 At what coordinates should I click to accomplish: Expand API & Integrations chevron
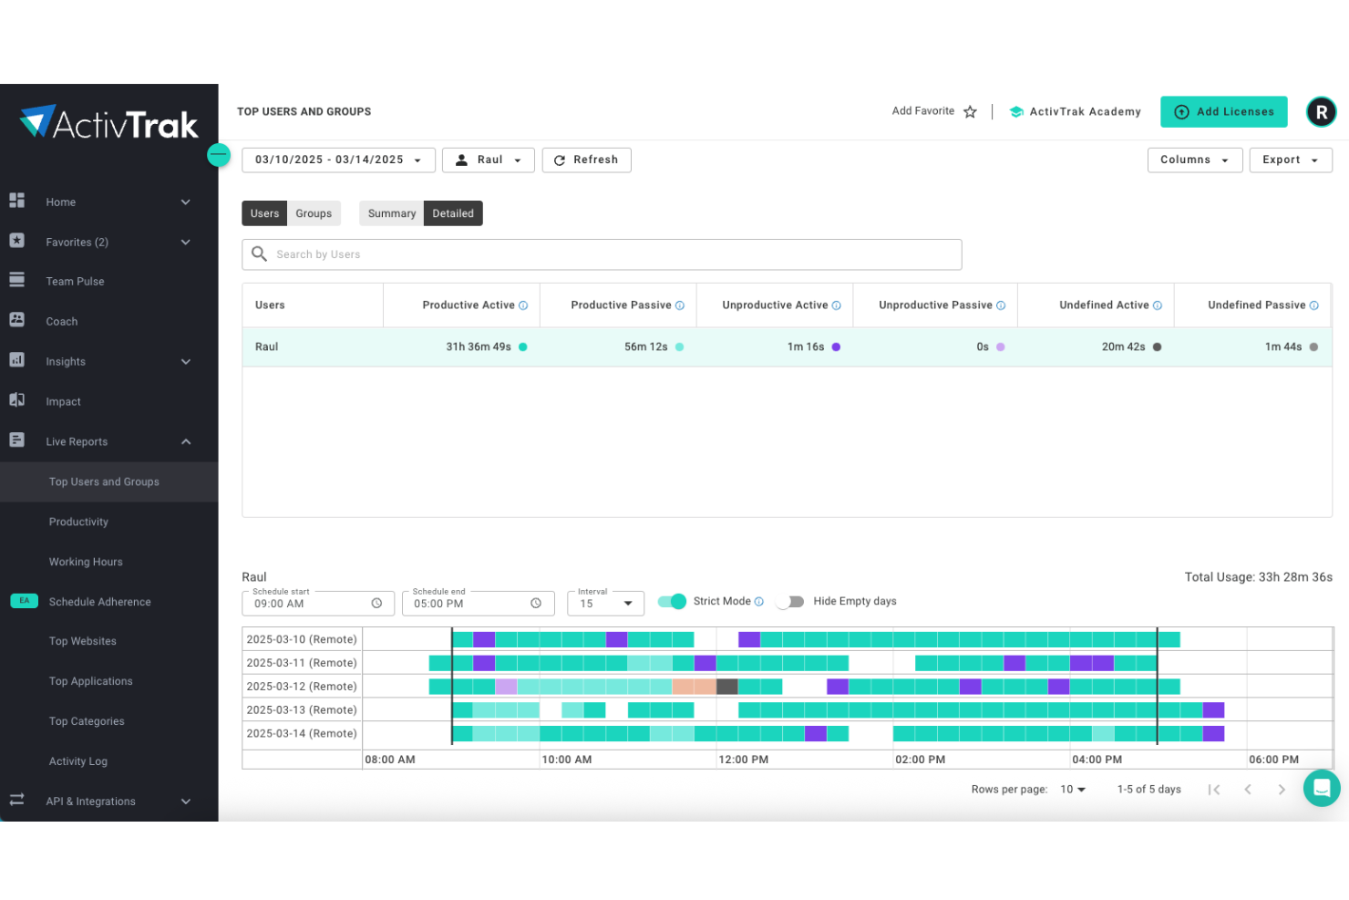pyautogui.click(x=186, y=801)
